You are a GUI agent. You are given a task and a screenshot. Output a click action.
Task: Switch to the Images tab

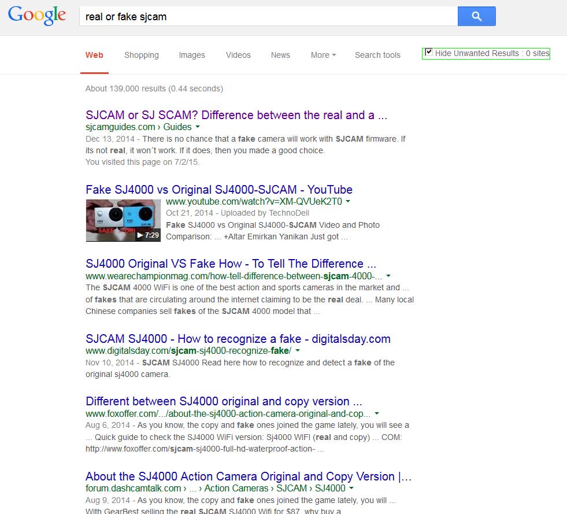point(192,55)
